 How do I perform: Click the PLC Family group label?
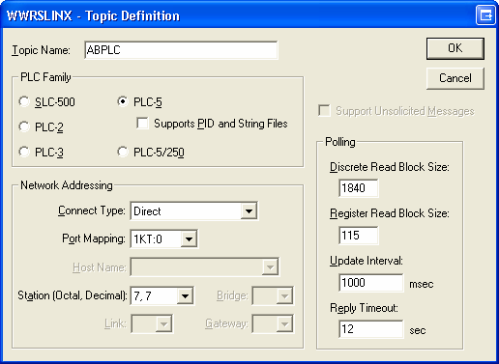pyautogui.click(x=45, y=77)
